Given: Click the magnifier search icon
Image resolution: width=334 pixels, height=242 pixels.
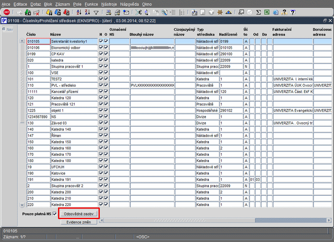Looking at the screenshot, I should click(x=164, y=12).
